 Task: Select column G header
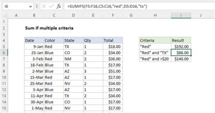(131, 15)
